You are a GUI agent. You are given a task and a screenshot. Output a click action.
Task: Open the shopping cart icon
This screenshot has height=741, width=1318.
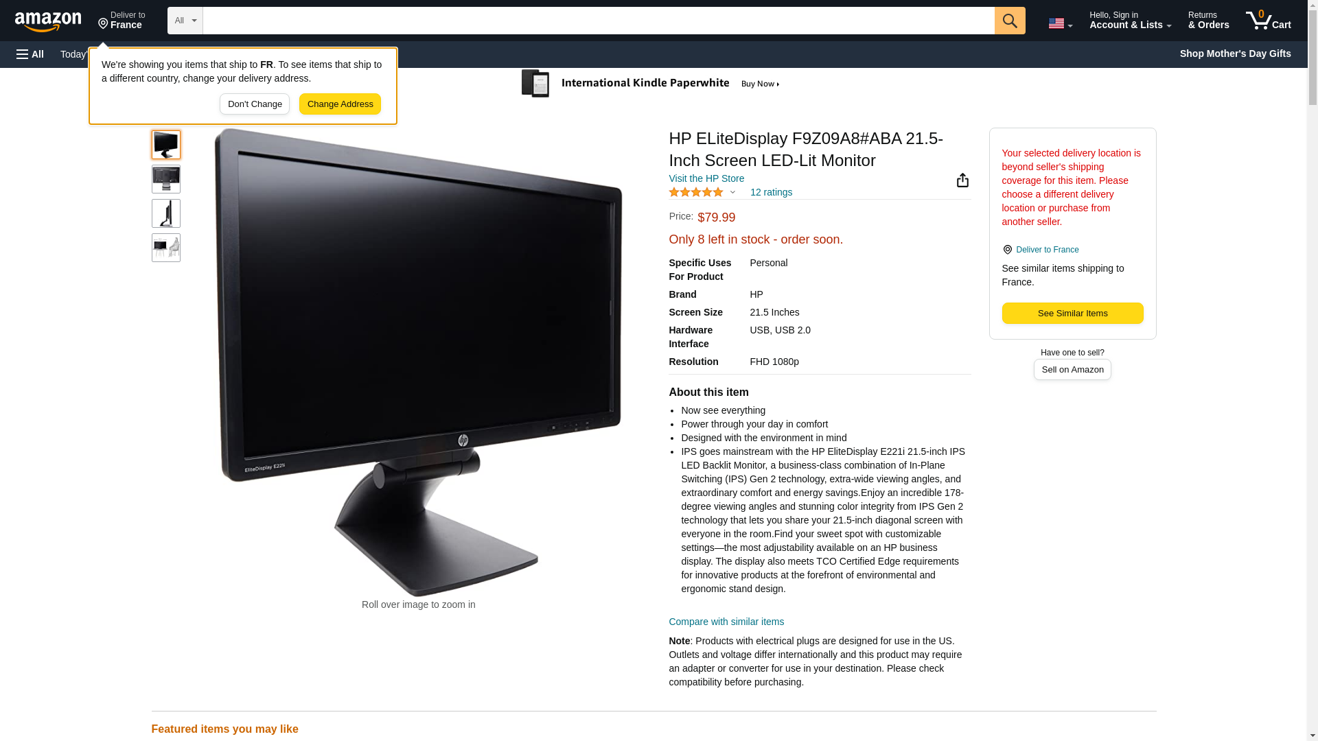pyautogui.click(x=1268, y=21)
